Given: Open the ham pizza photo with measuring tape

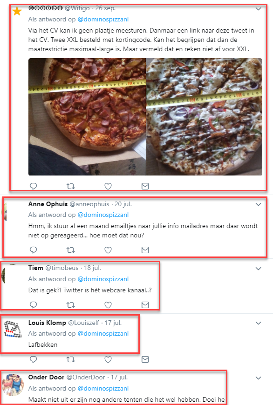Looking at the screenshot, I should [87, 117].
